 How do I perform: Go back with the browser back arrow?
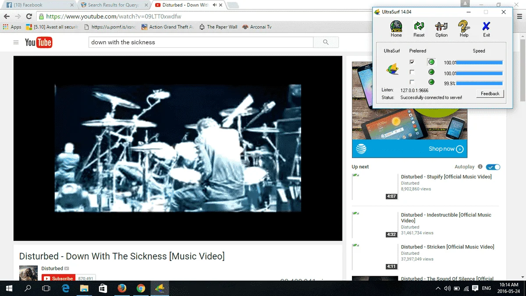click(7, 16)
